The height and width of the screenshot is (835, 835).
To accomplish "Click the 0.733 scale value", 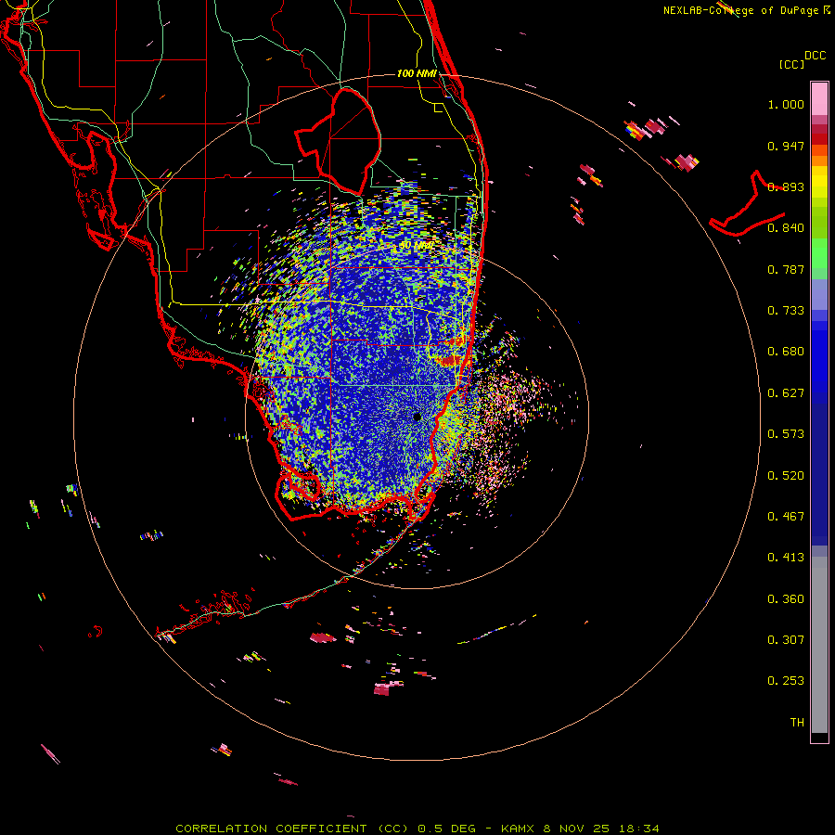I will coord(786,311).
